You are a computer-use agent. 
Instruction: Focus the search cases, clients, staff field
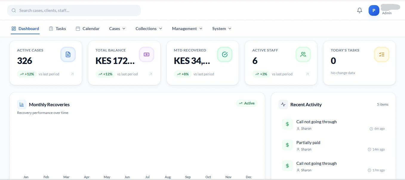coord(74,10)
